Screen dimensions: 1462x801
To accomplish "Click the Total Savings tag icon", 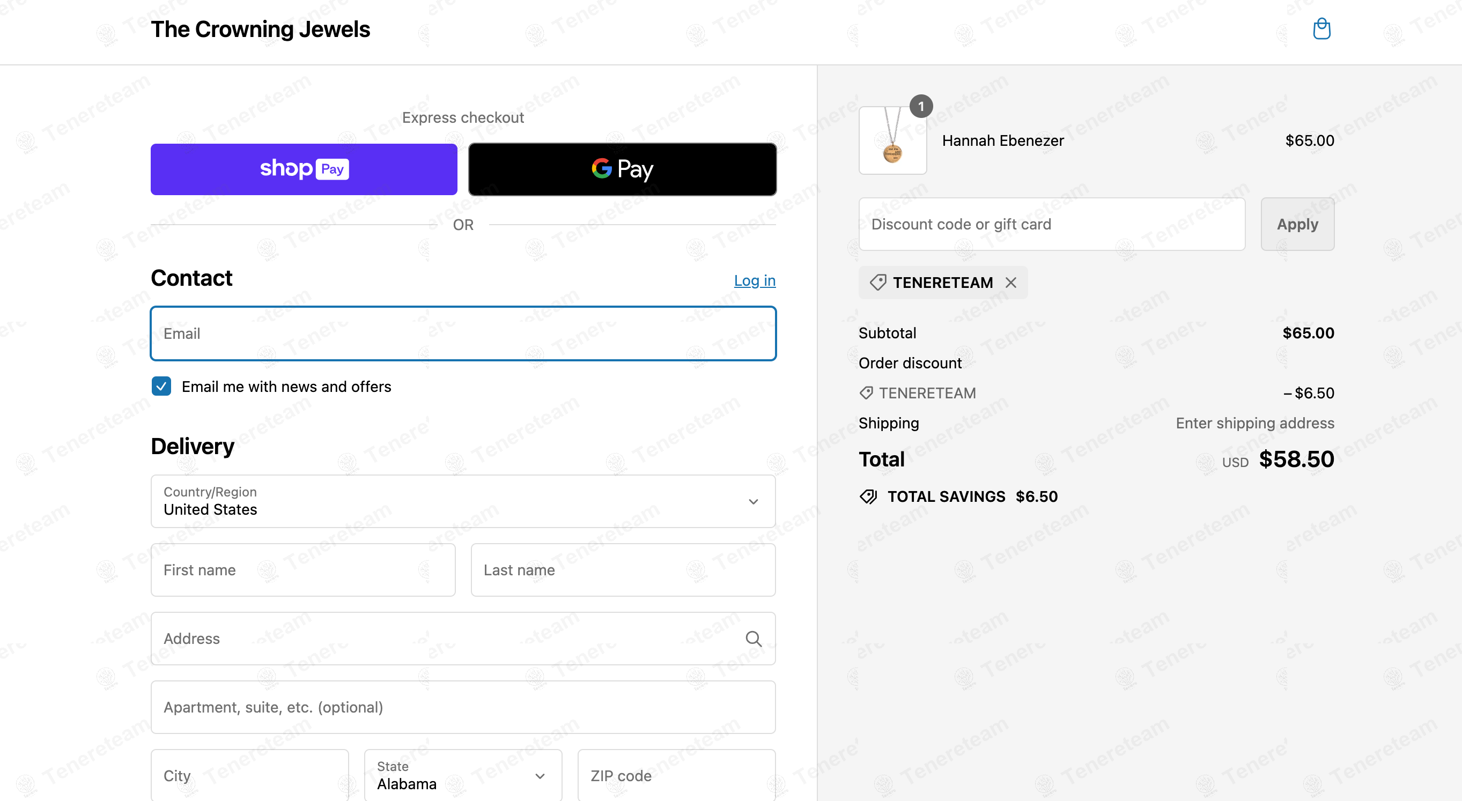I will tap(868, 496).
